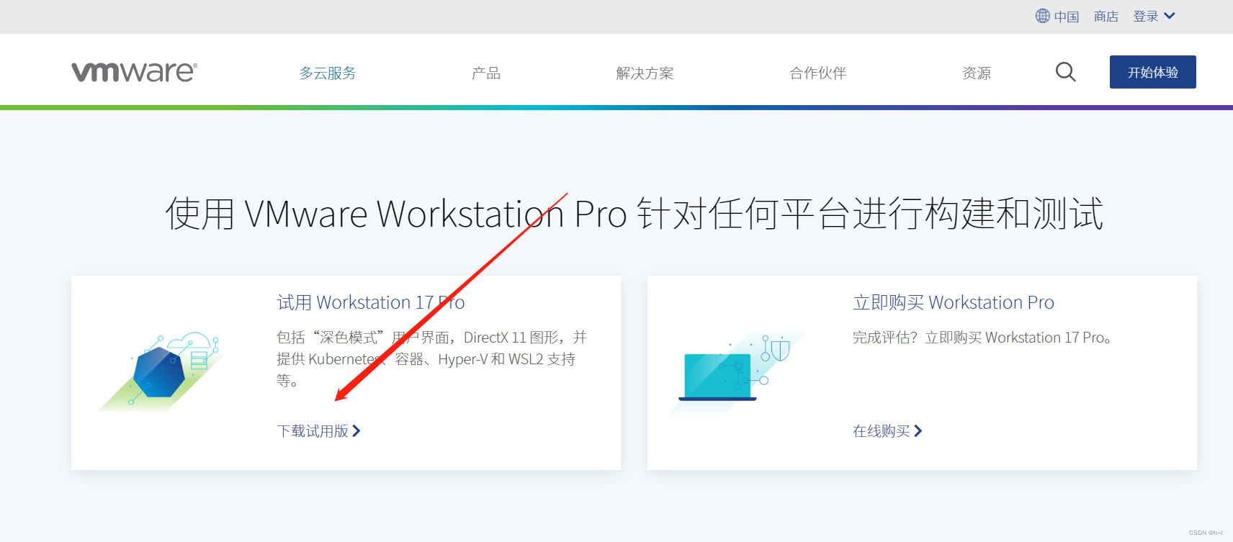Image resolution: width=1233 pixels, height=542 pixels.
Task: Click the 下载试用版 link
Action: [318, 431]
